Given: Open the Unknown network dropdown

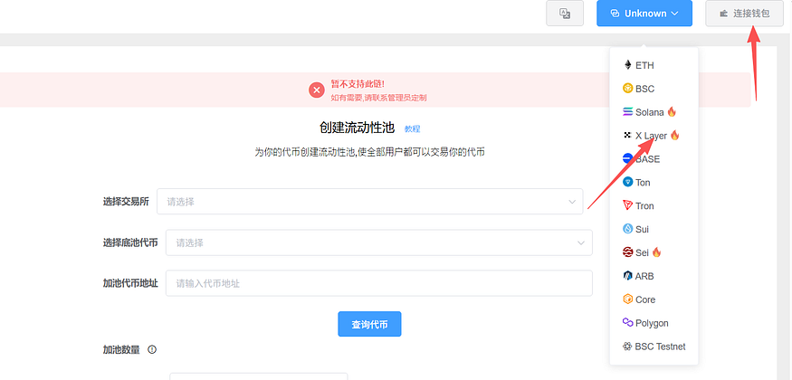Looking at the screenshot, I should click(644, 14).
